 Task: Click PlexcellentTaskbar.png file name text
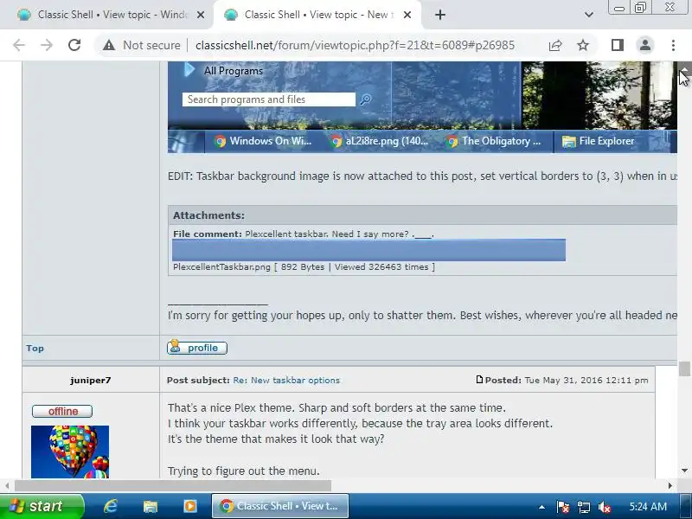click(x=221, y=267)
